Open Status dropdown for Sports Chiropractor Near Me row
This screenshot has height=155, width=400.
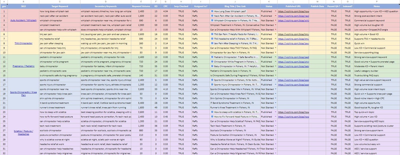pos(275,89)
